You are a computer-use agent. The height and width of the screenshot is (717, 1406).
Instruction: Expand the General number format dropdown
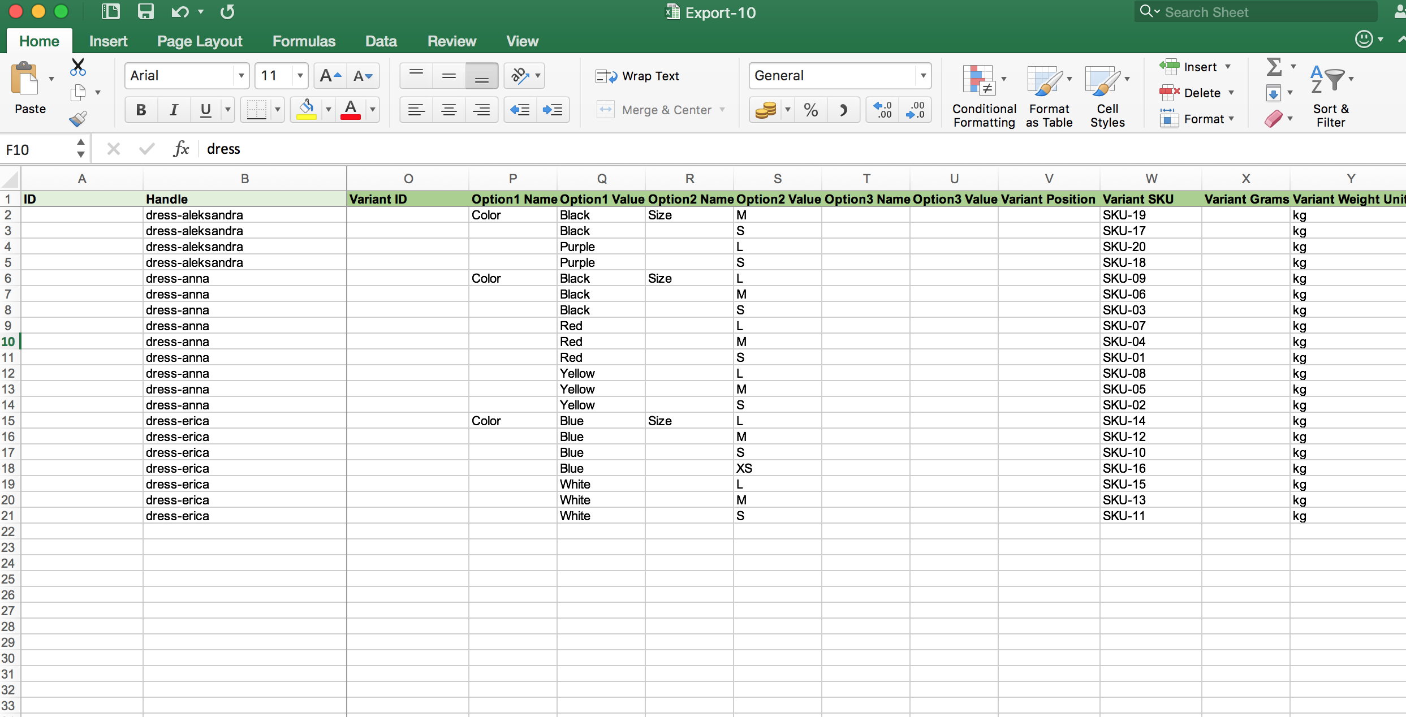click(922, 76)
